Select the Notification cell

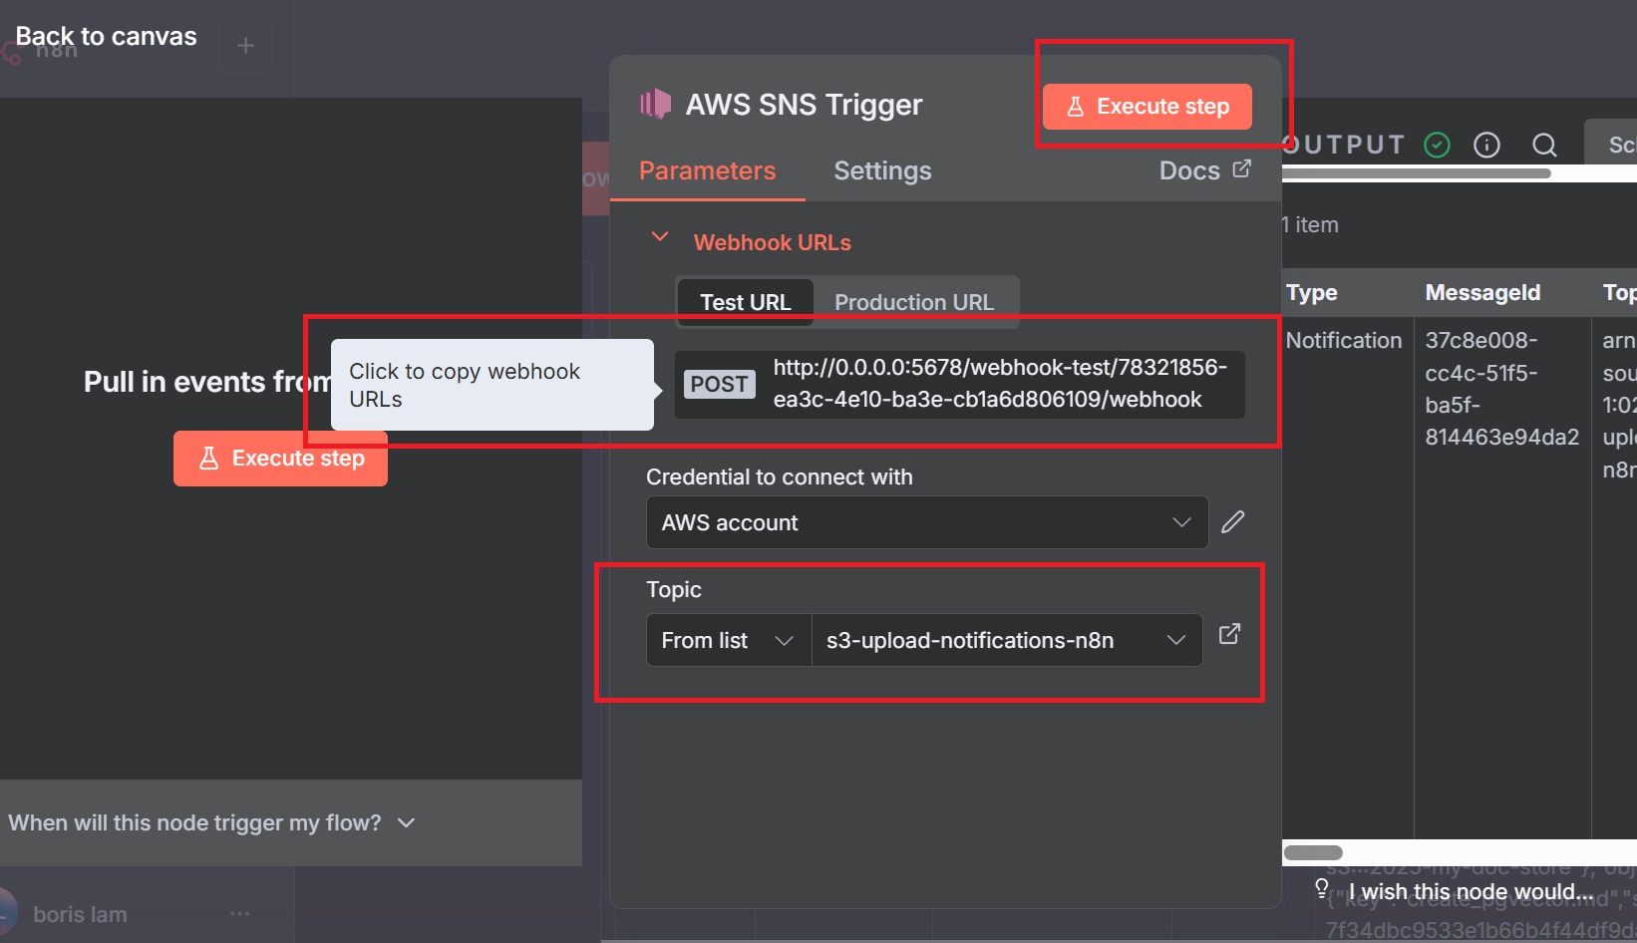coord(1344,341)
